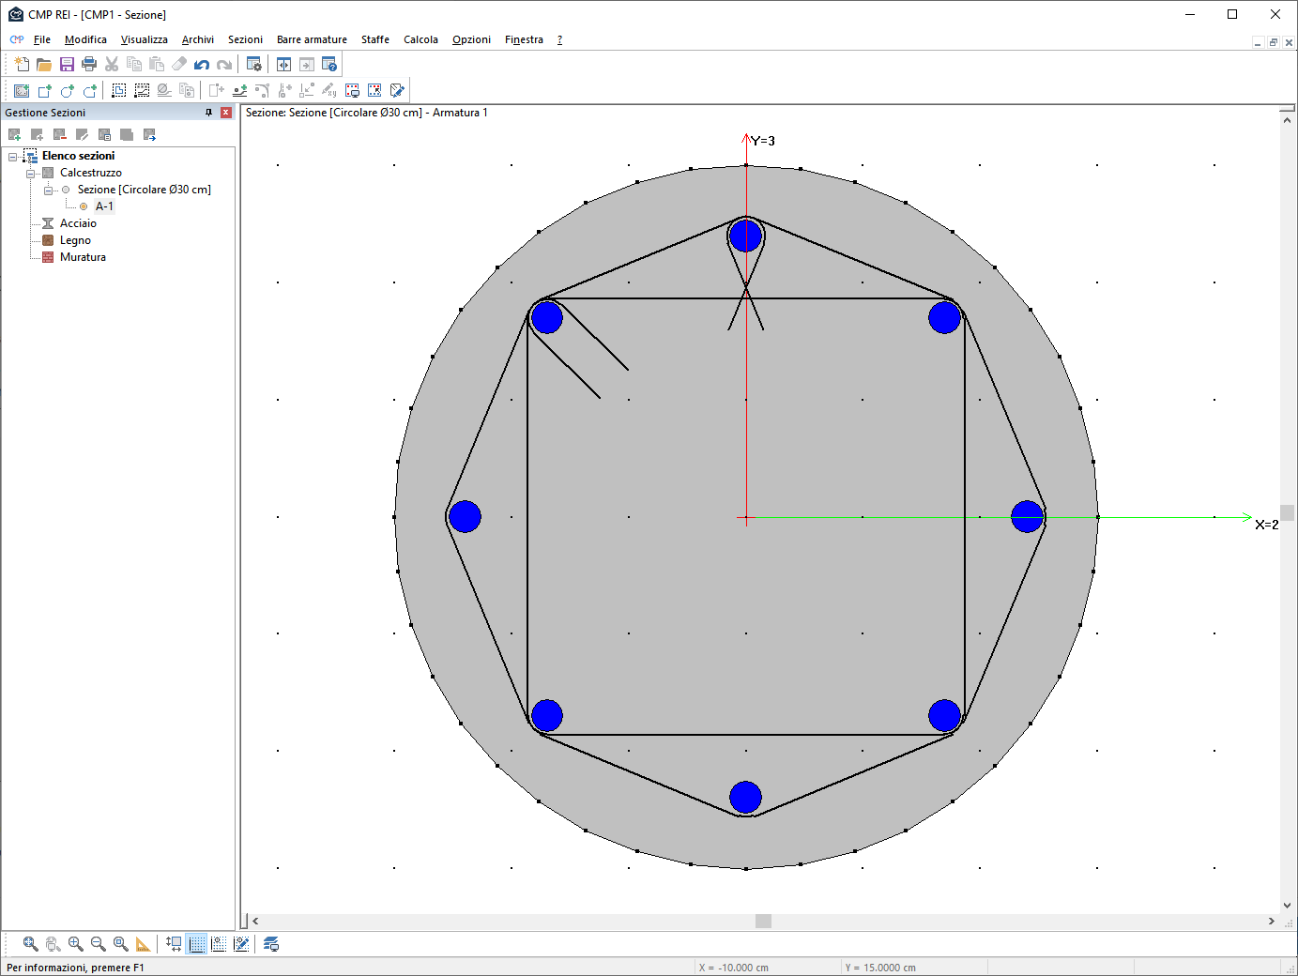Screen dimensions: 1298x976
Task: Click the dotted section with arrow icon
Action: click(374, 90)
